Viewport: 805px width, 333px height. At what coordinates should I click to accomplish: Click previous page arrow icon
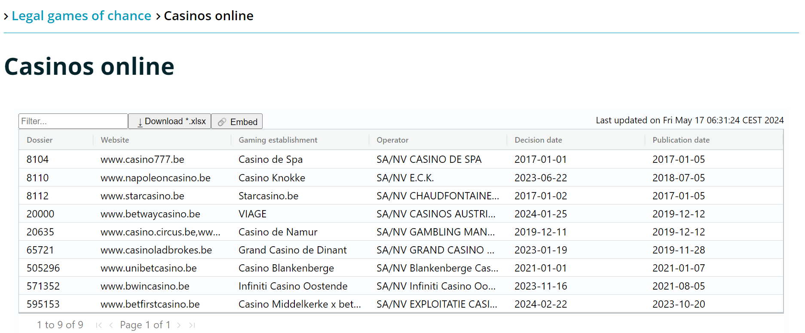pos(111,325)
